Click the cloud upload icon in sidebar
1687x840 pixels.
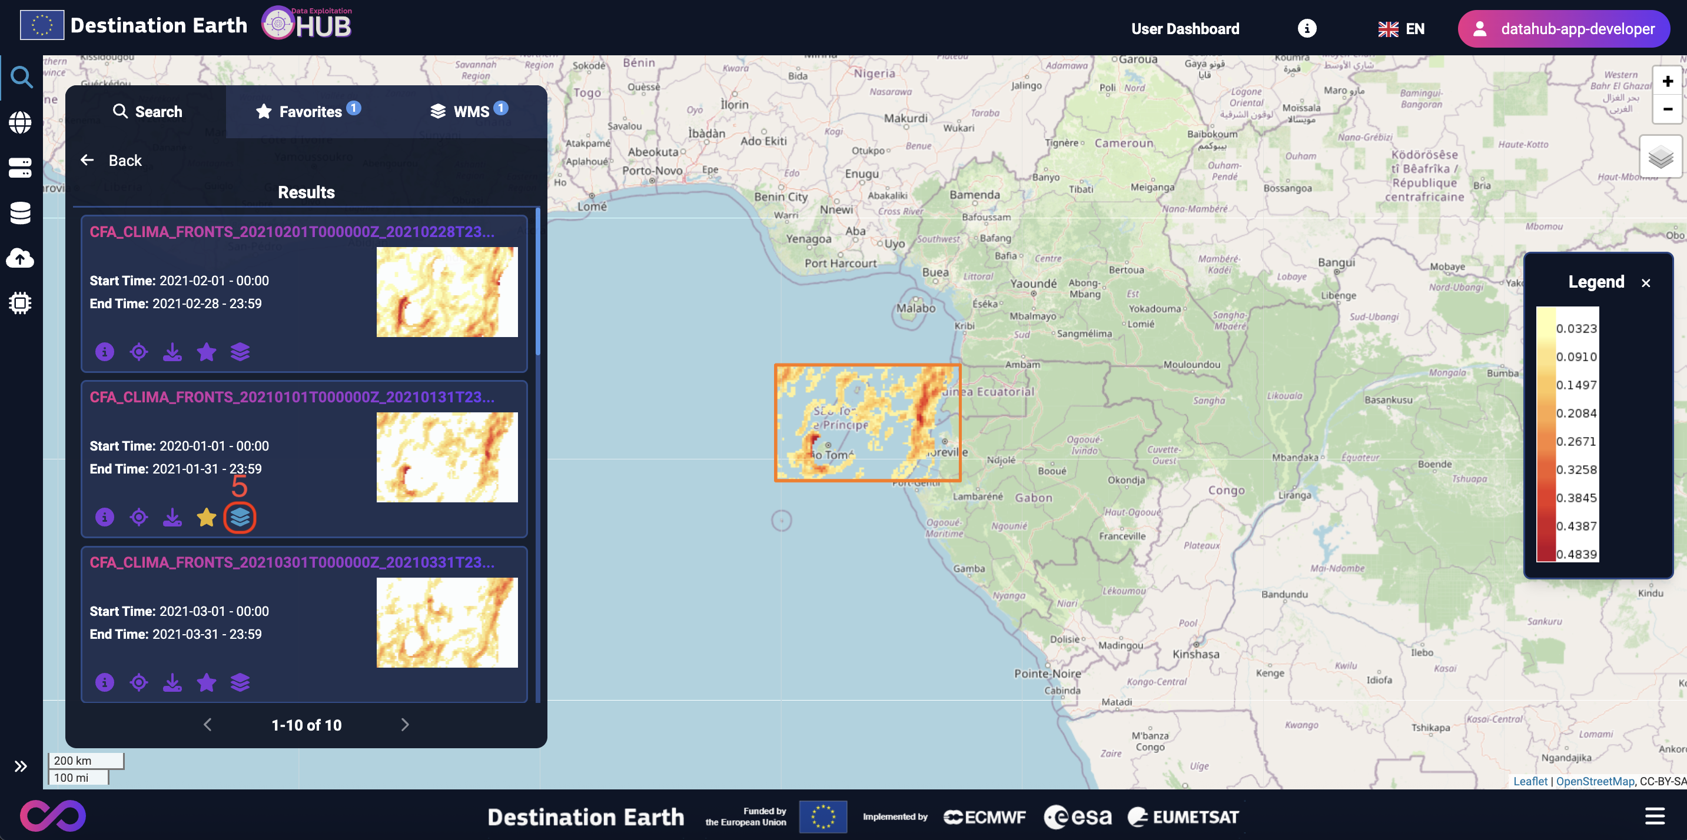20,258
